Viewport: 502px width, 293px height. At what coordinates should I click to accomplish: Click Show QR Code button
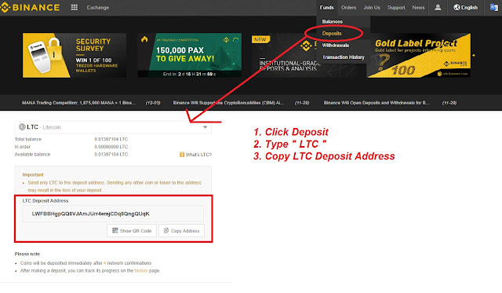click(x=132, y=230)
